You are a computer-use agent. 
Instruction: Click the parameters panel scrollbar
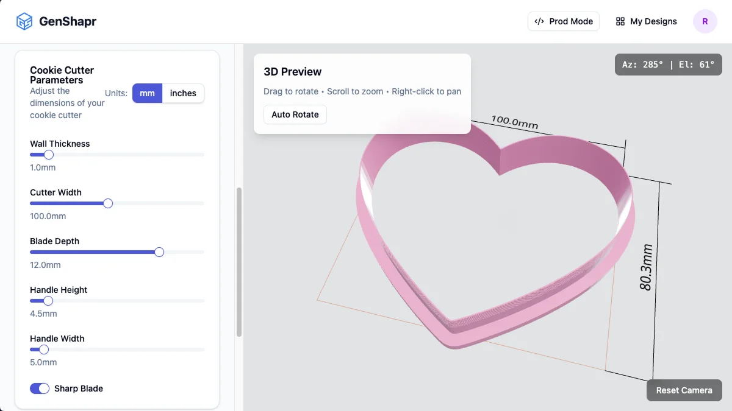(239, 262)
